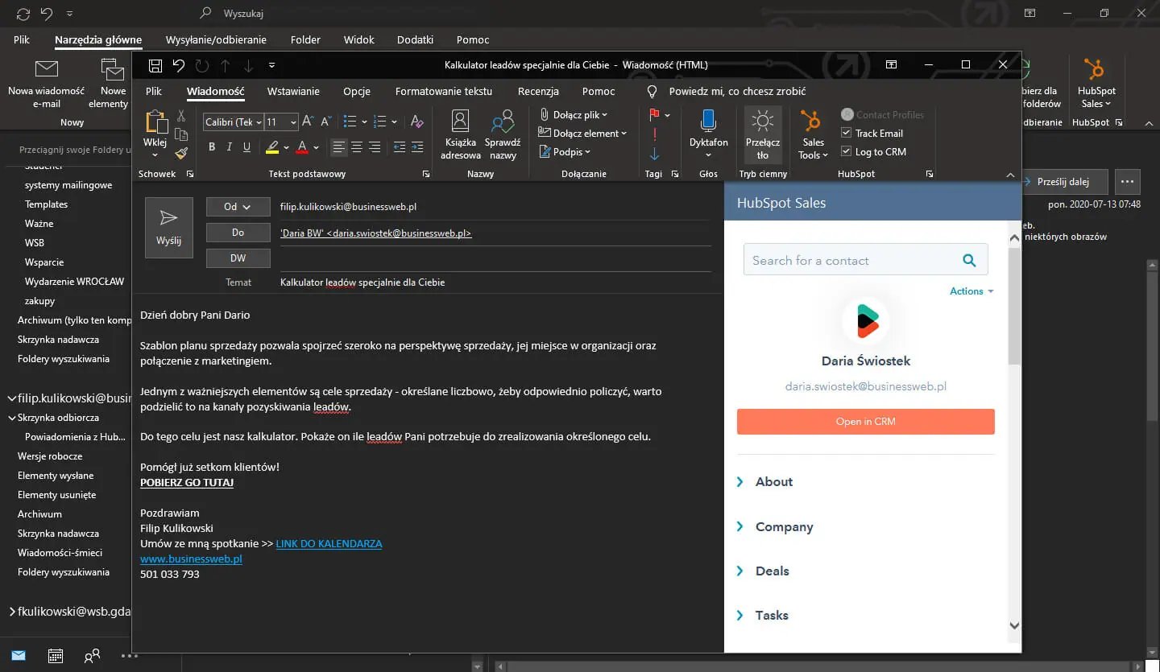
Task: Open the www.businessweb.pl link
Action: point(191,559)
